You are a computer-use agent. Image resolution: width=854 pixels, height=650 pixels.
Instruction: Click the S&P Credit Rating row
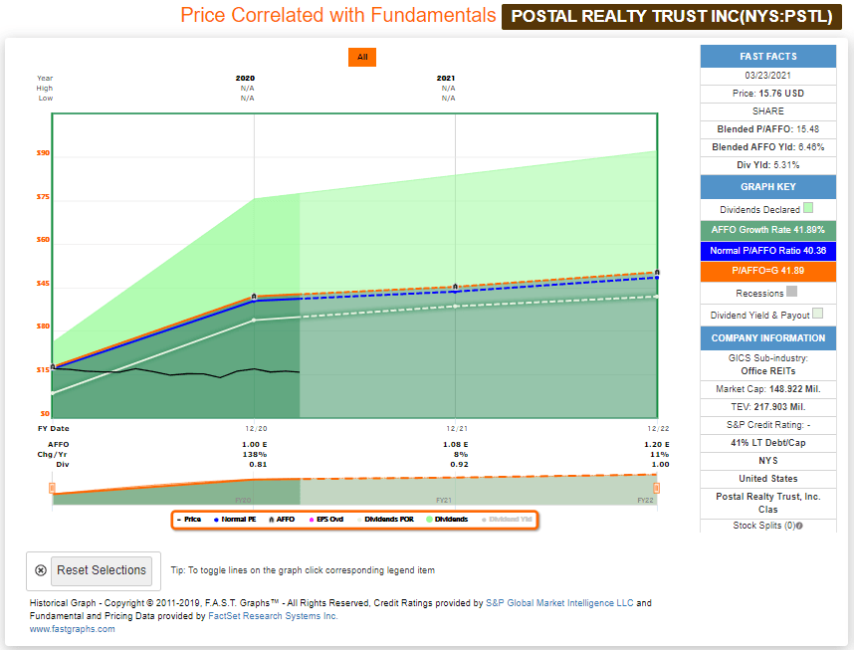tap(768, 425)
